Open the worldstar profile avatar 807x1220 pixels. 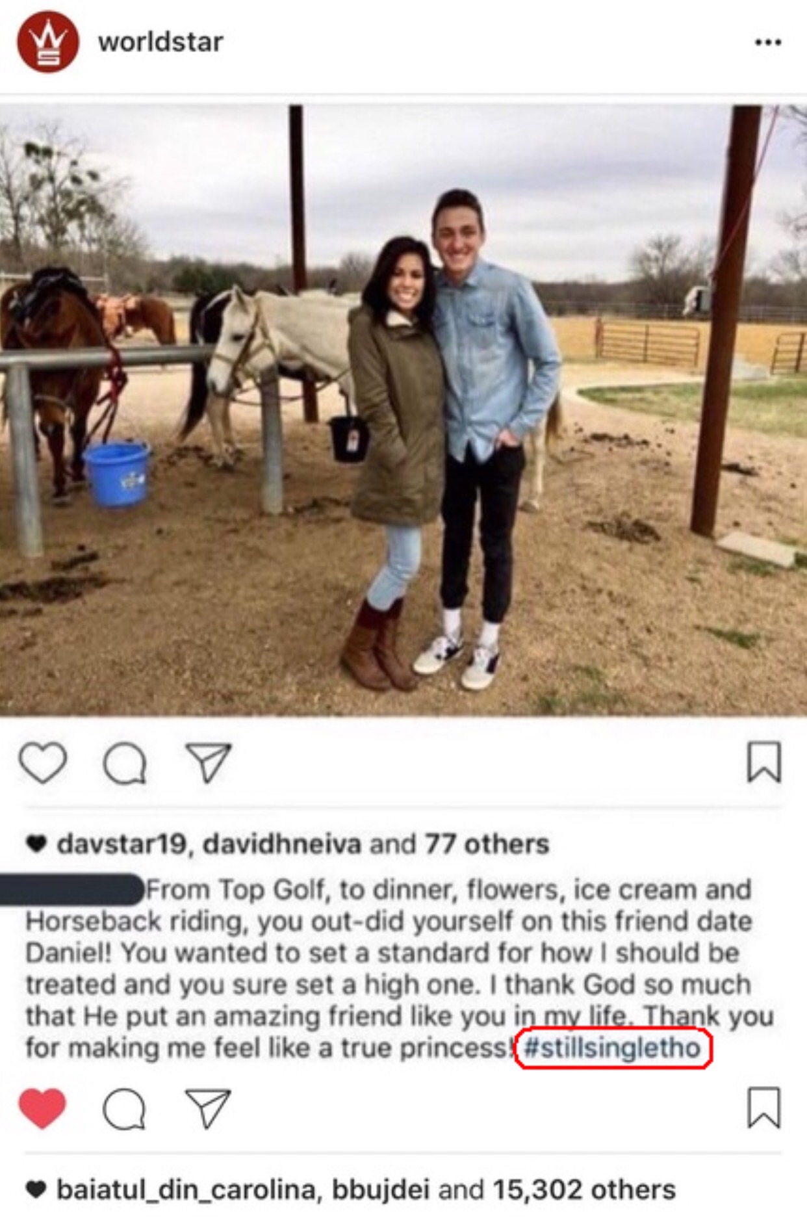click(x=47, y=42)
